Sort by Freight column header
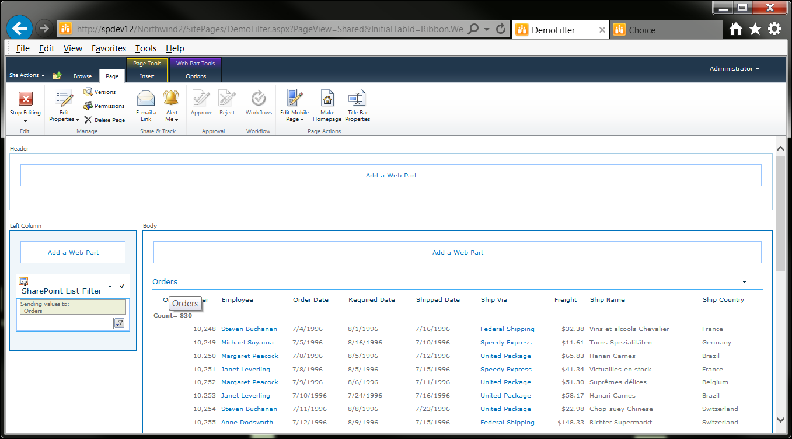The image size is (792, 439). click(566, 300)
